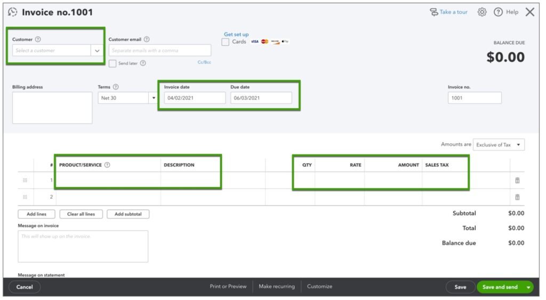
Task: Open the invoice history clock icon
Action: pyautogui.click(x=13, y=12)
